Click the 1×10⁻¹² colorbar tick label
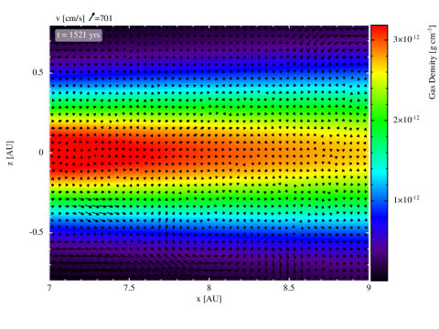 coord(406,199)
